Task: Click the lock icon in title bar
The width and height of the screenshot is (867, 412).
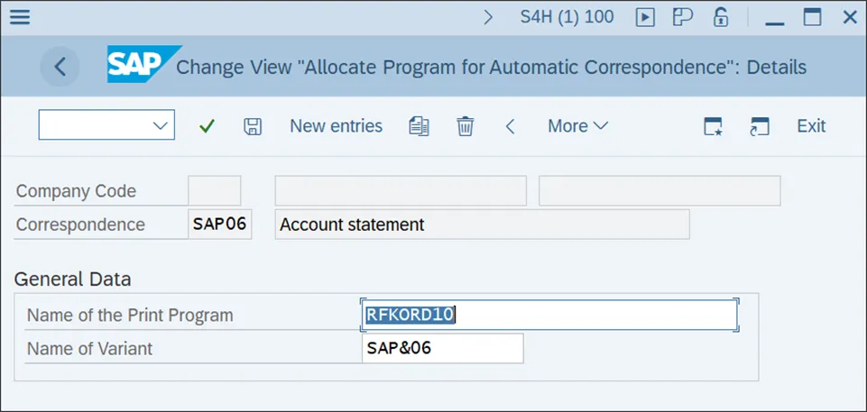Action: [721, 17]
